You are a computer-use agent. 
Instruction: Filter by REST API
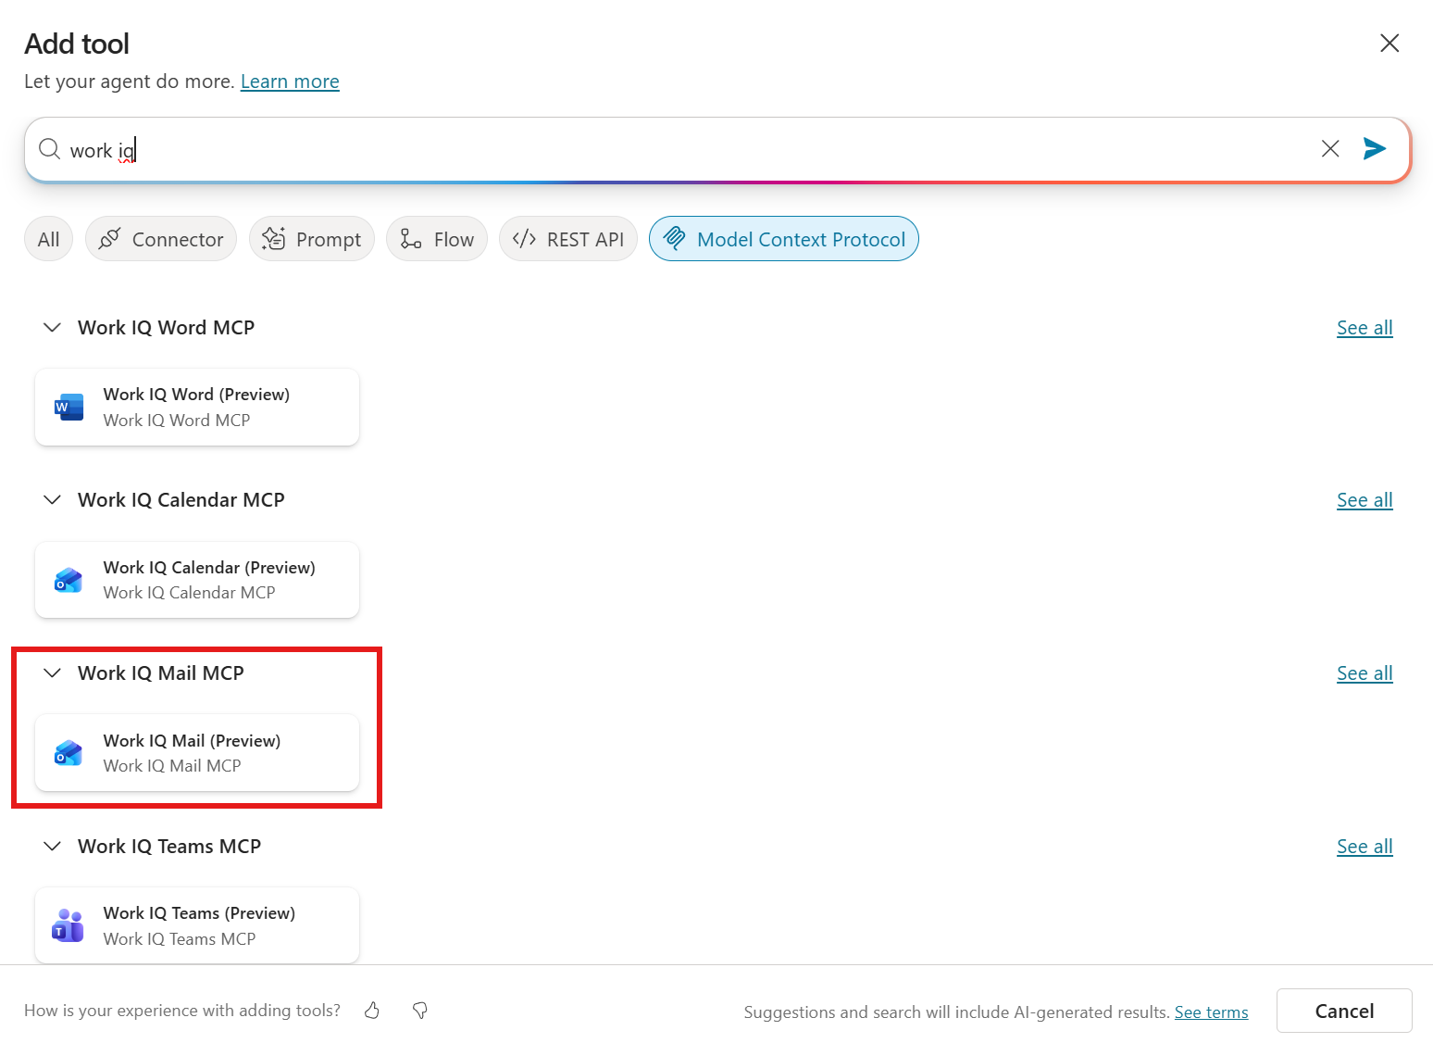pyautogui.click(x=568, y=239)
